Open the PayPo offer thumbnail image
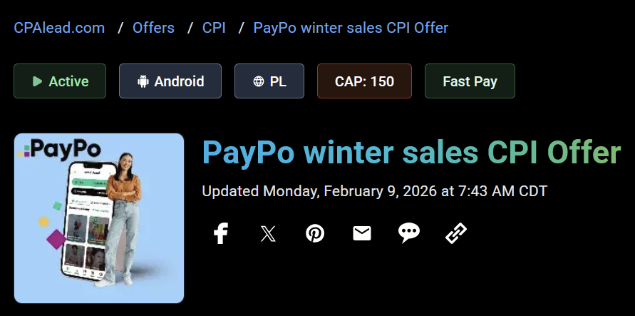635x316 pixels. click(99, 218)
